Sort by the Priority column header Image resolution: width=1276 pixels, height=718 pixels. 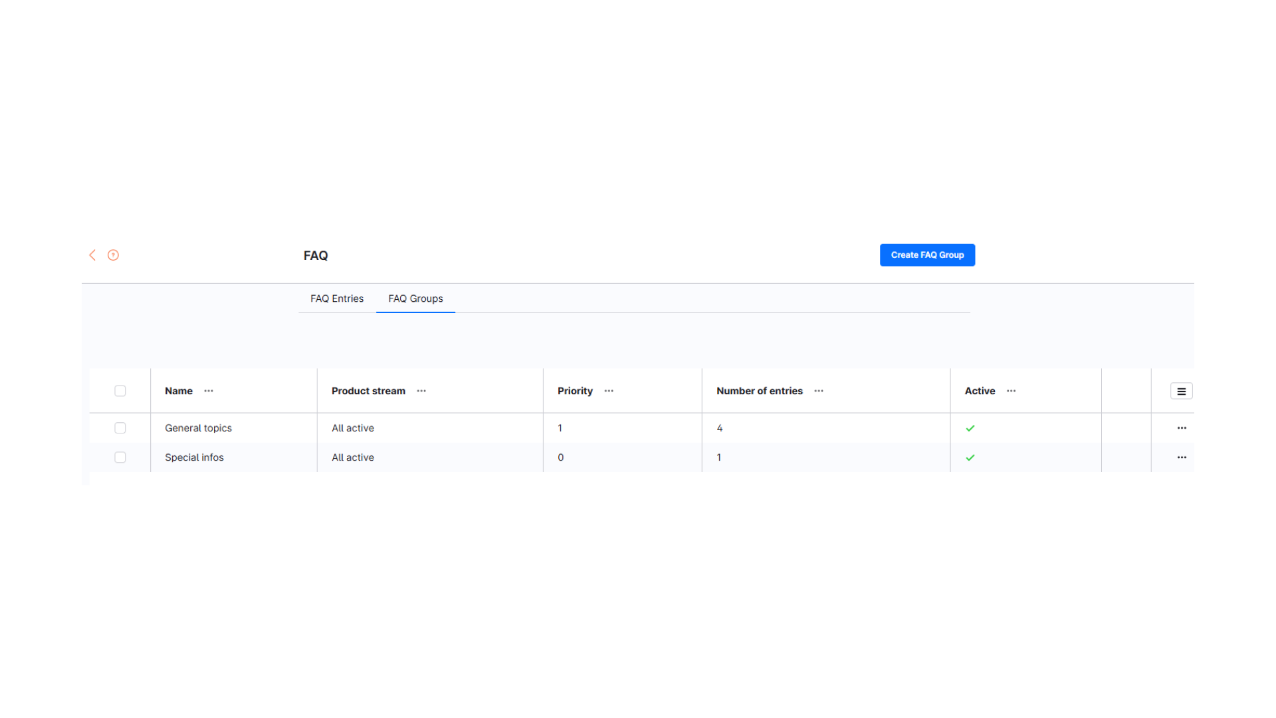pyautogui.click(x=575, y=391)
